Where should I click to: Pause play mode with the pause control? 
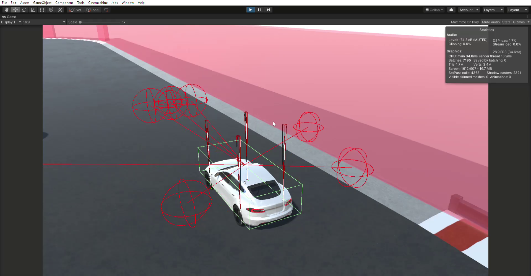click(259, 10)
